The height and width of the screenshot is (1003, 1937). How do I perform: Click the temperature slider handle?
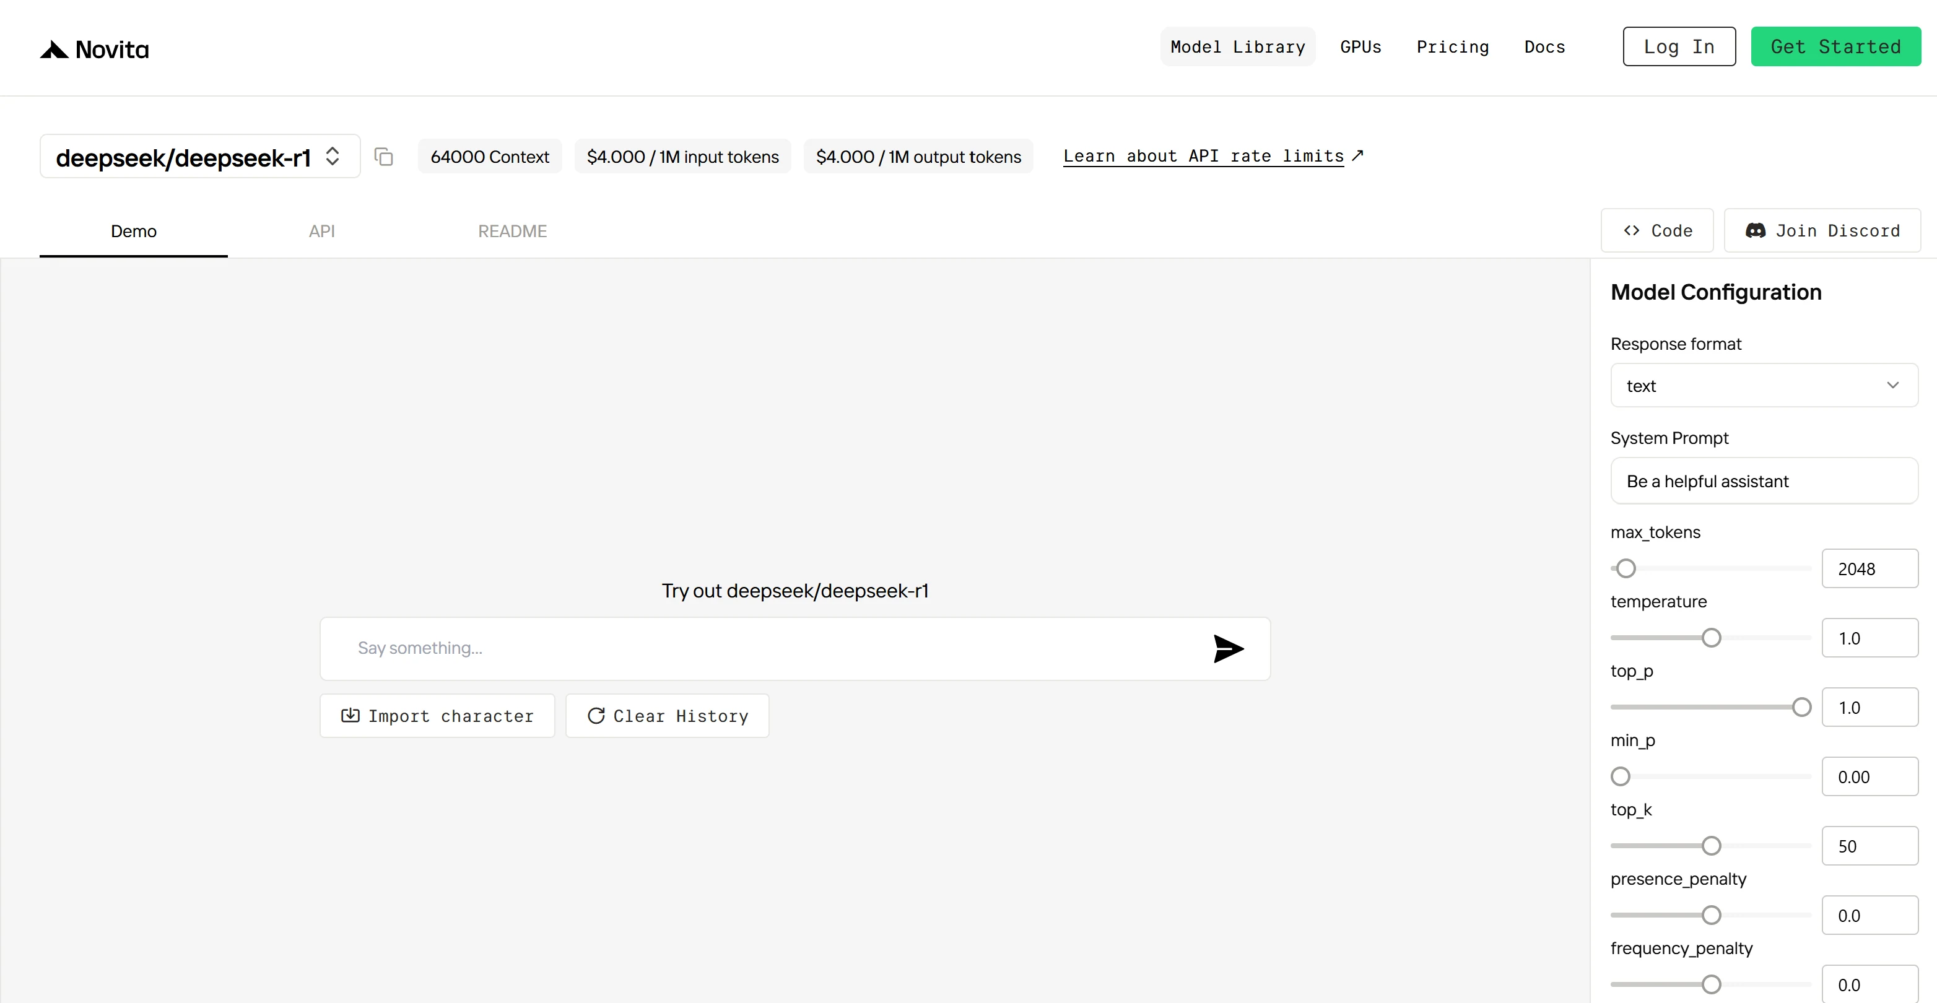(1712, 638)
